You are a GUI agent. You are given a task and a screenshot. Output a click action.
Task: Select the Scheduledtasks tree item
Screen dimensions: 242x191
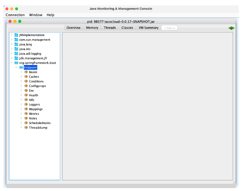40,123
